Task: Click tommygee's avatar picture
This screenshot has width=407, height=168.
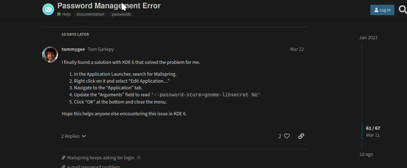Action: [50, 55]
